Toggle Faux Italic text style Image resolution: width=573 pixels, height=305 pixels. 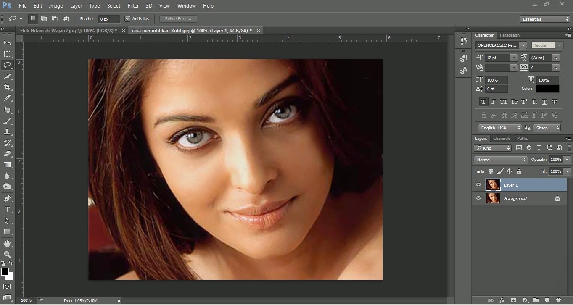tap(494, 102)
